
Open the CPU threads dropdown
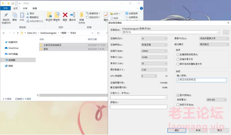tap(149, 76)
